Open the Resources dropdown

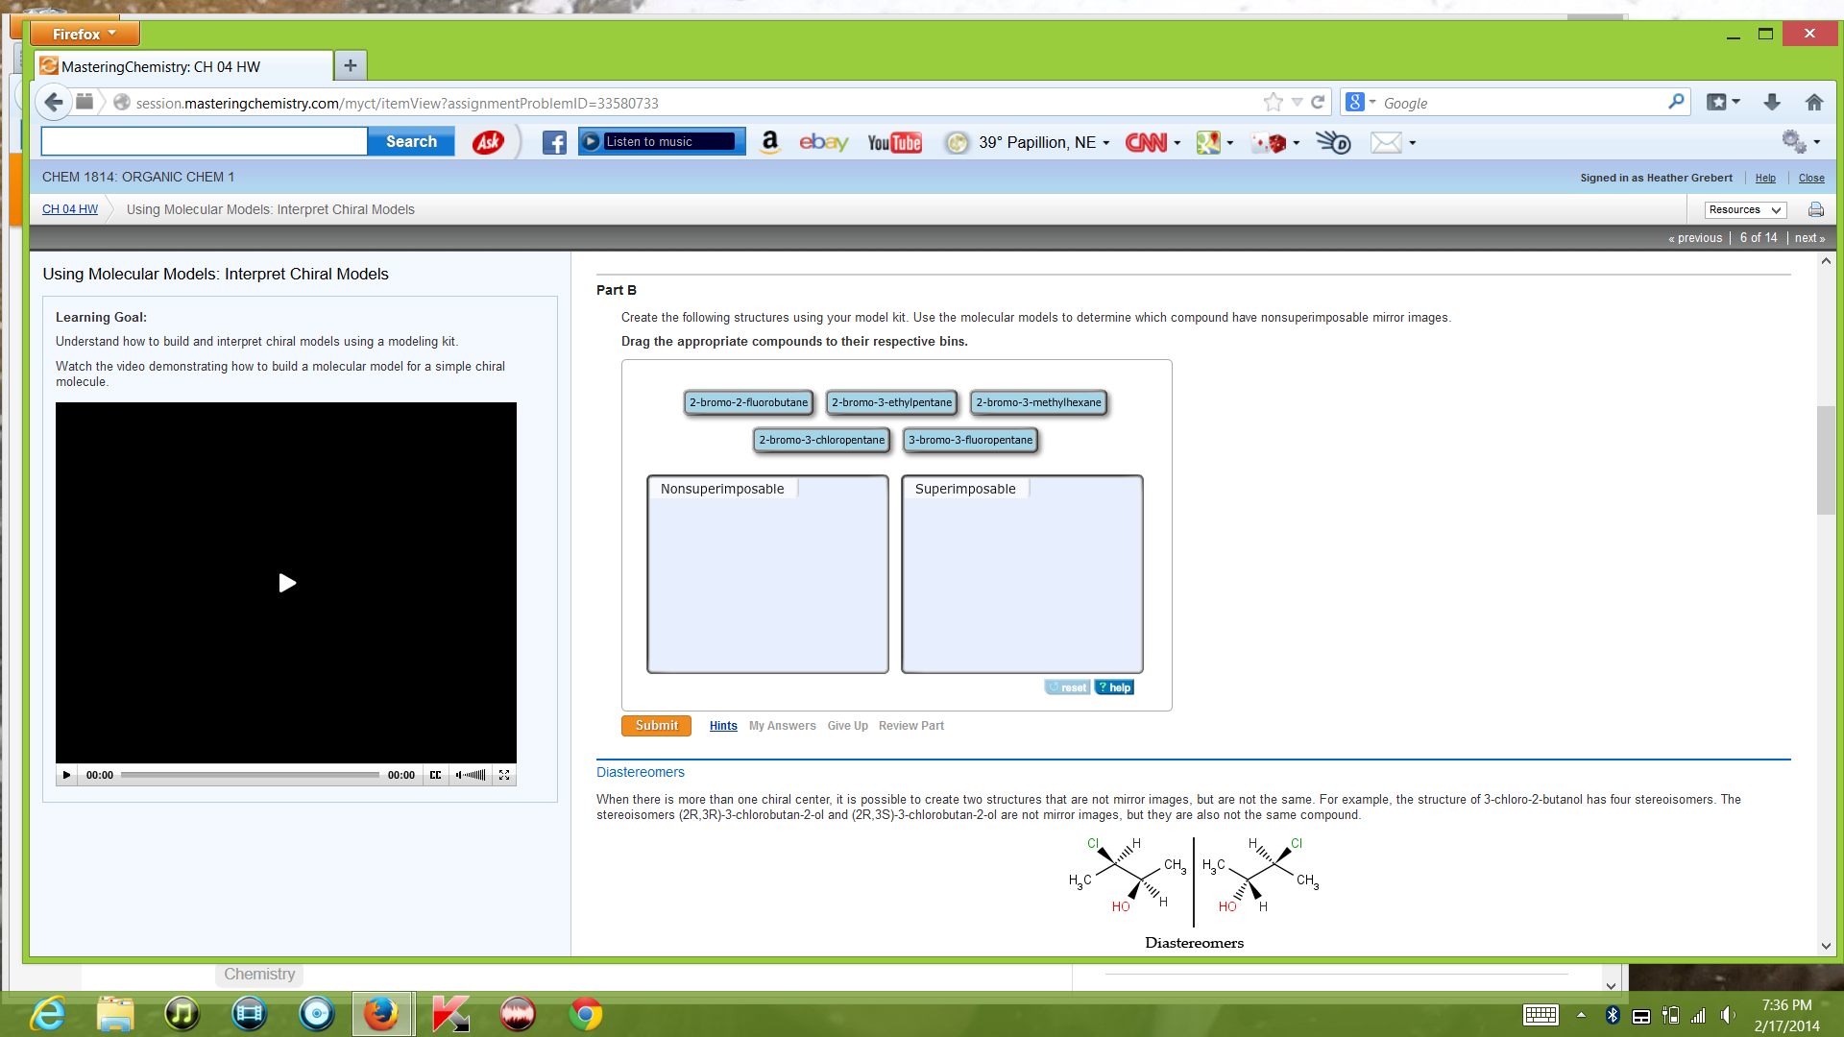pos(1743,209)
